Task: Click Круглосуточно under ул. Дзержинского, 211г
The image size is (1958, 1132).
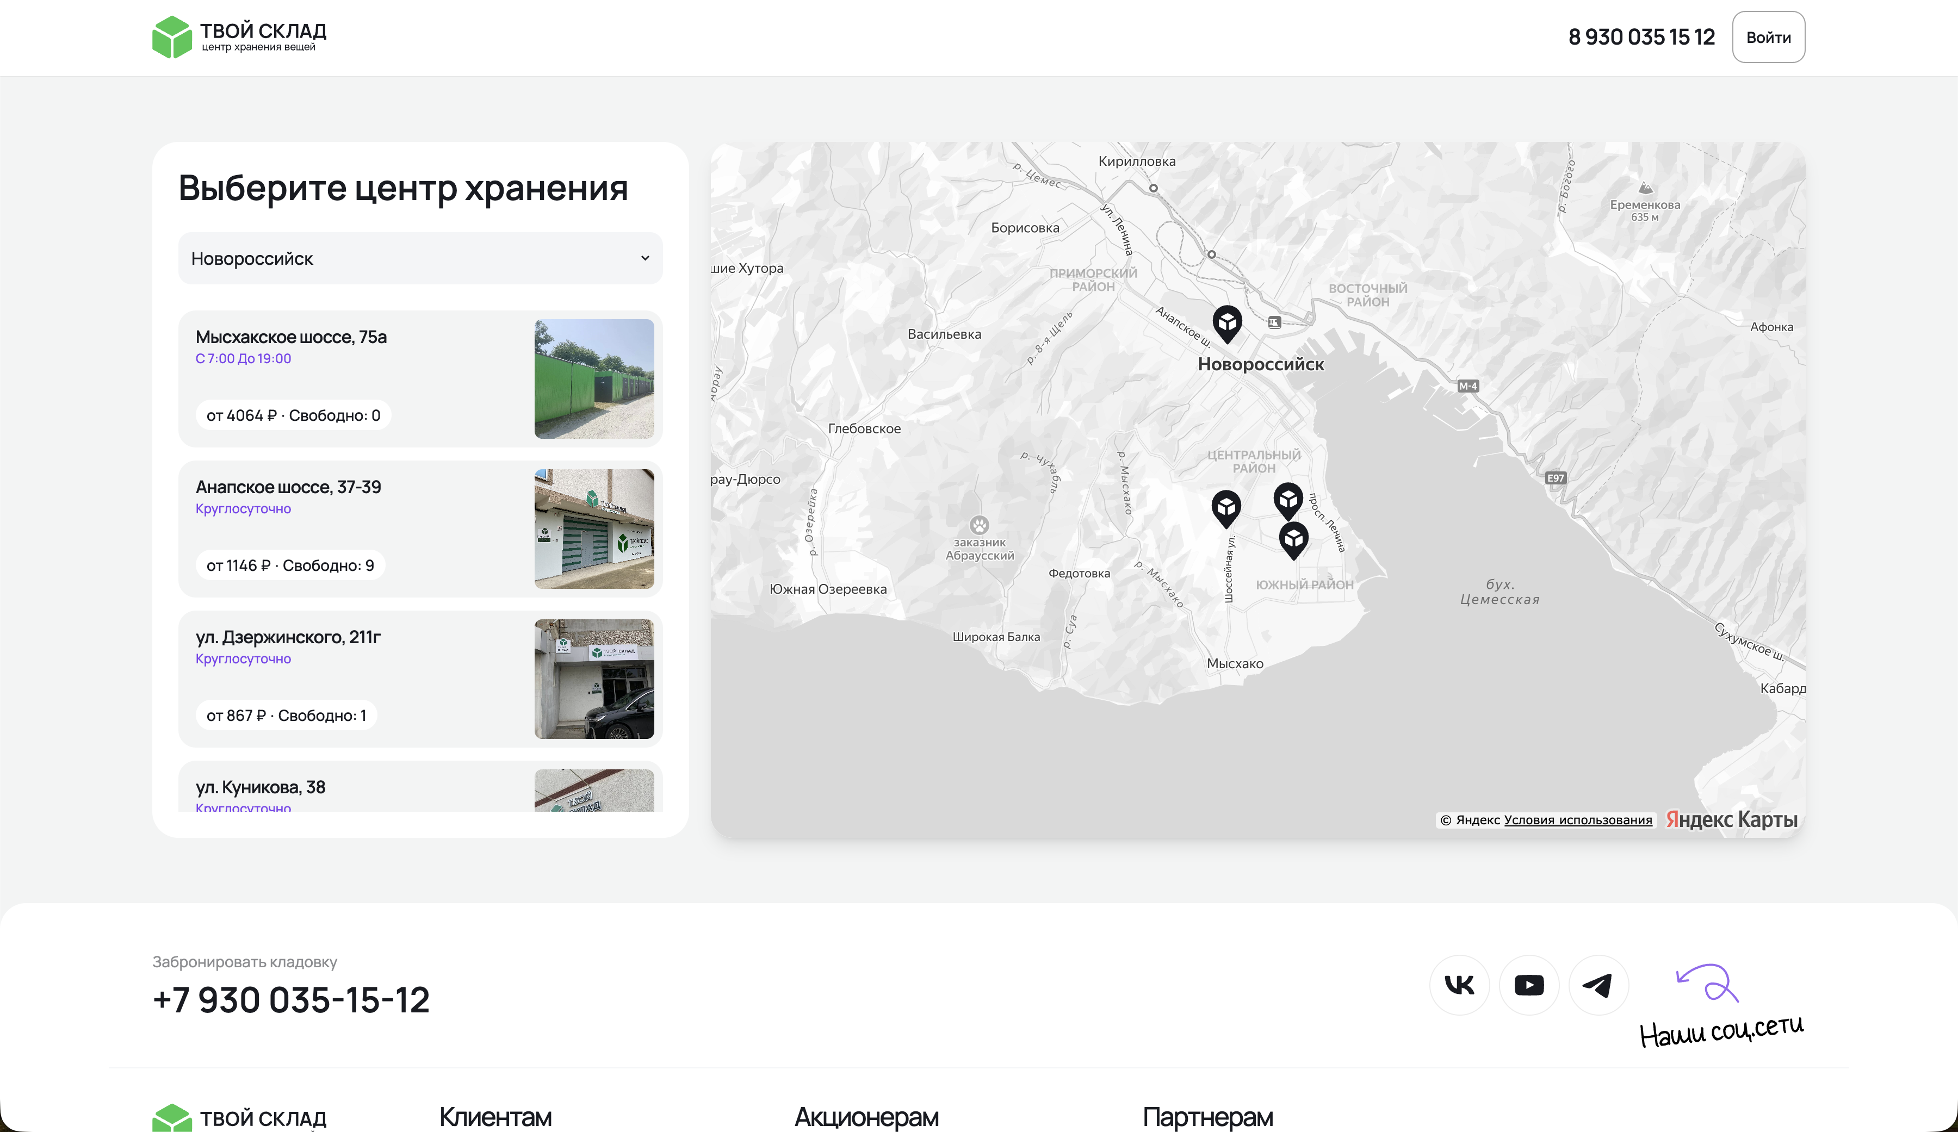Action: pyautogui.click(x=243, y=658)
